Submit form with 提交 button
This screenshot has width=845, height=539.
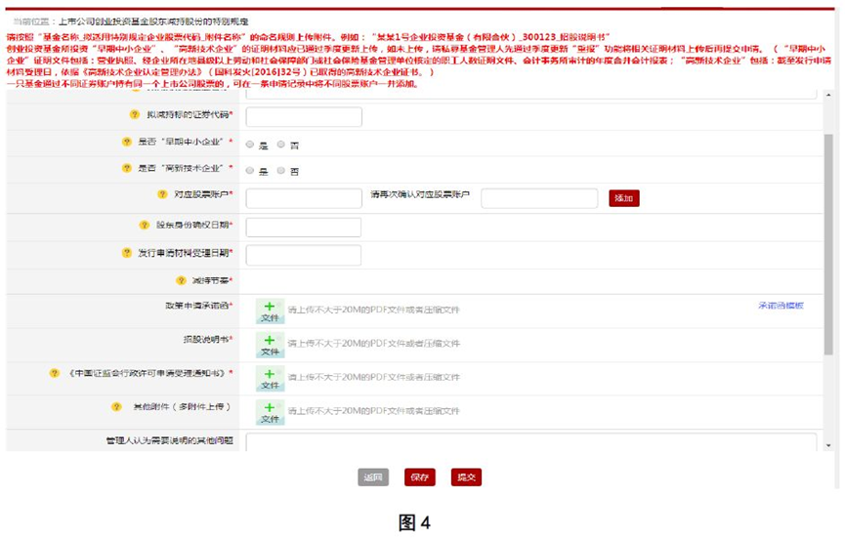click(x=466, y=477)
